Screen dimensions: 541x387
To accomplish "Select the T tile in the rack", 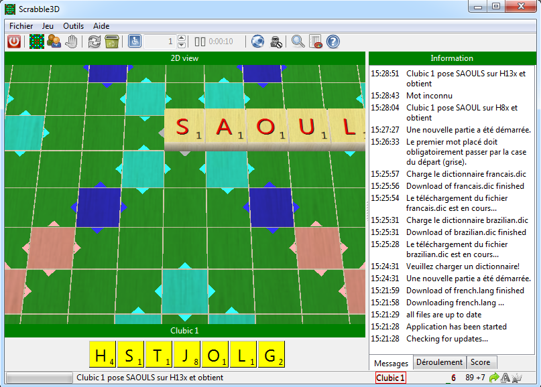I will point(159,354).
